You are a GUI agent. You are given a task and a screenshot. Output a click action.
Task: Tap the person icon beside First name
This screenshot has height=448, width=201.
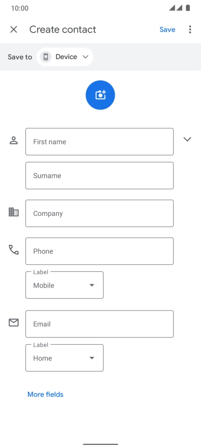pyautogui.click(x=14, y=141)
